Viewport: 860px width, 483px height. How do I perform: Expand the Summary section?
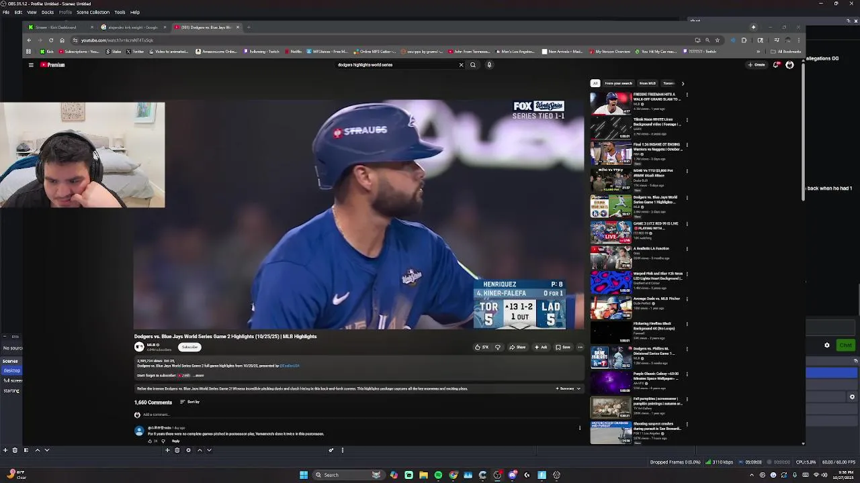[x=568, y=388]
